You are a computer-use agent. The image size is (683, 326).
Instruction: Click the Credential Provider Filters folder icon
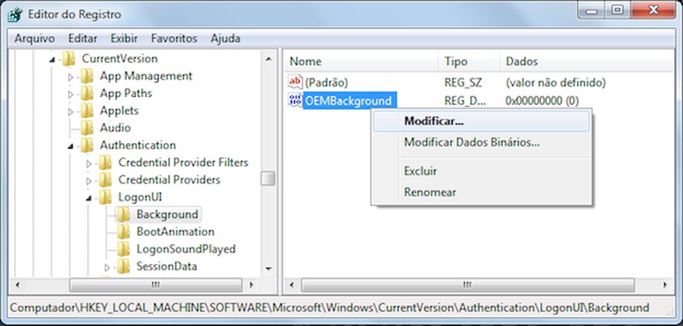105,162
